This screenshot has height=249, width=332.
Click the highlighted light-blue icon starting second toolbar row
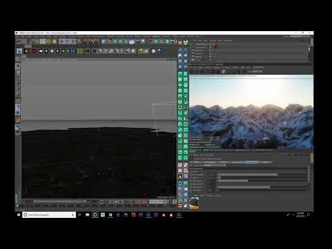click(x=19, y=51)
